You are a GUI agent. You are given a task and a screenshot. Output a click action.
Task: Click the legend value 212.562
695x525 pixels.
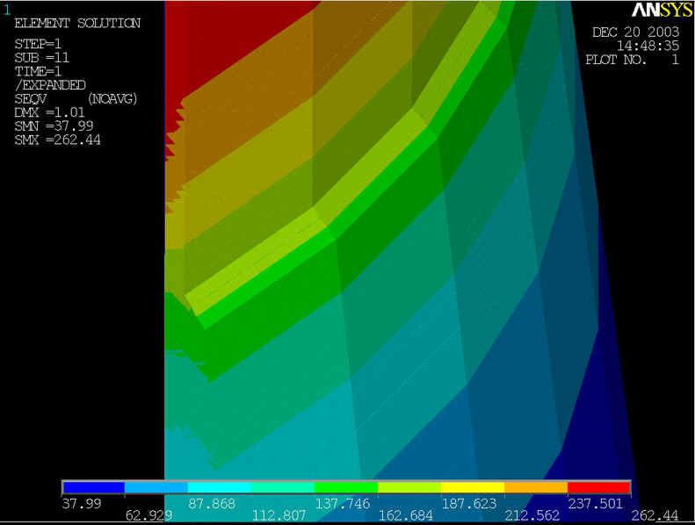(x=532, y=515)
